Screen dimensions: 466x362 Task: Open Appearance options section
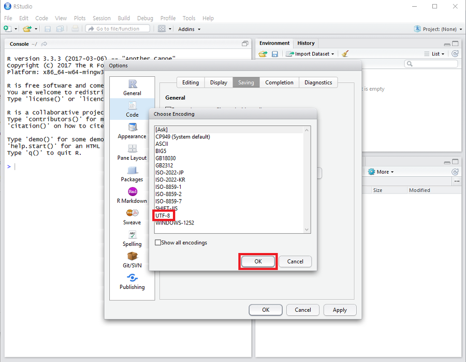click(132, 131)
